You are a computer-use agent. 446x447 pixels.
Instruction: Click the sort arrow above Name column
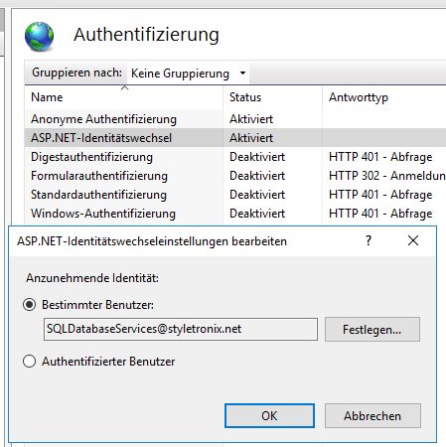tap(124, 88)
